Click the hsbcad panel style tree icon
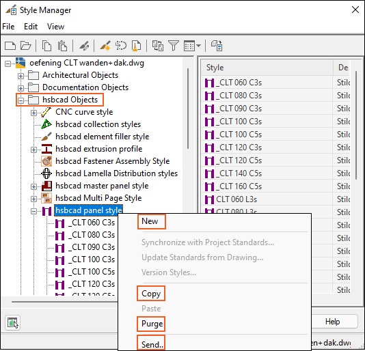Image resolution: width=365 pixels, height=351 pixels. tap(46, 211)
